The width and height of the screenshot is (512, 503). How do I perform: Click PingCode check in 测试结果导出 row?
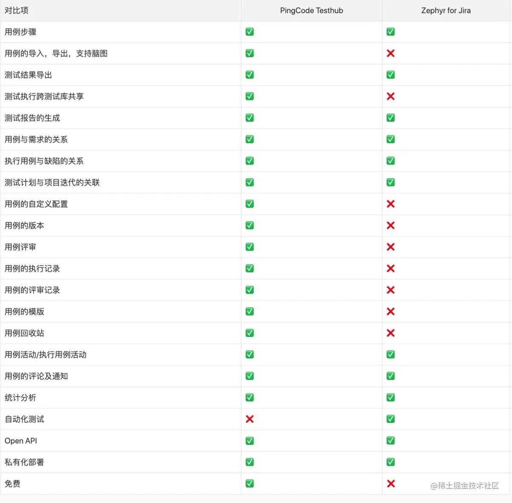(250, 75)
